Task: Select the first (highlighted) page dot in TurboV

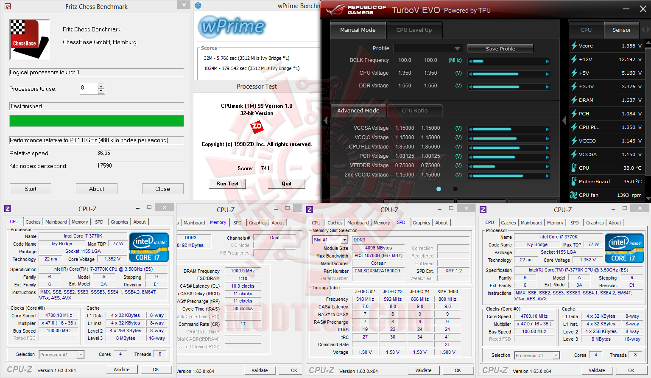Action: pos(439,189)
